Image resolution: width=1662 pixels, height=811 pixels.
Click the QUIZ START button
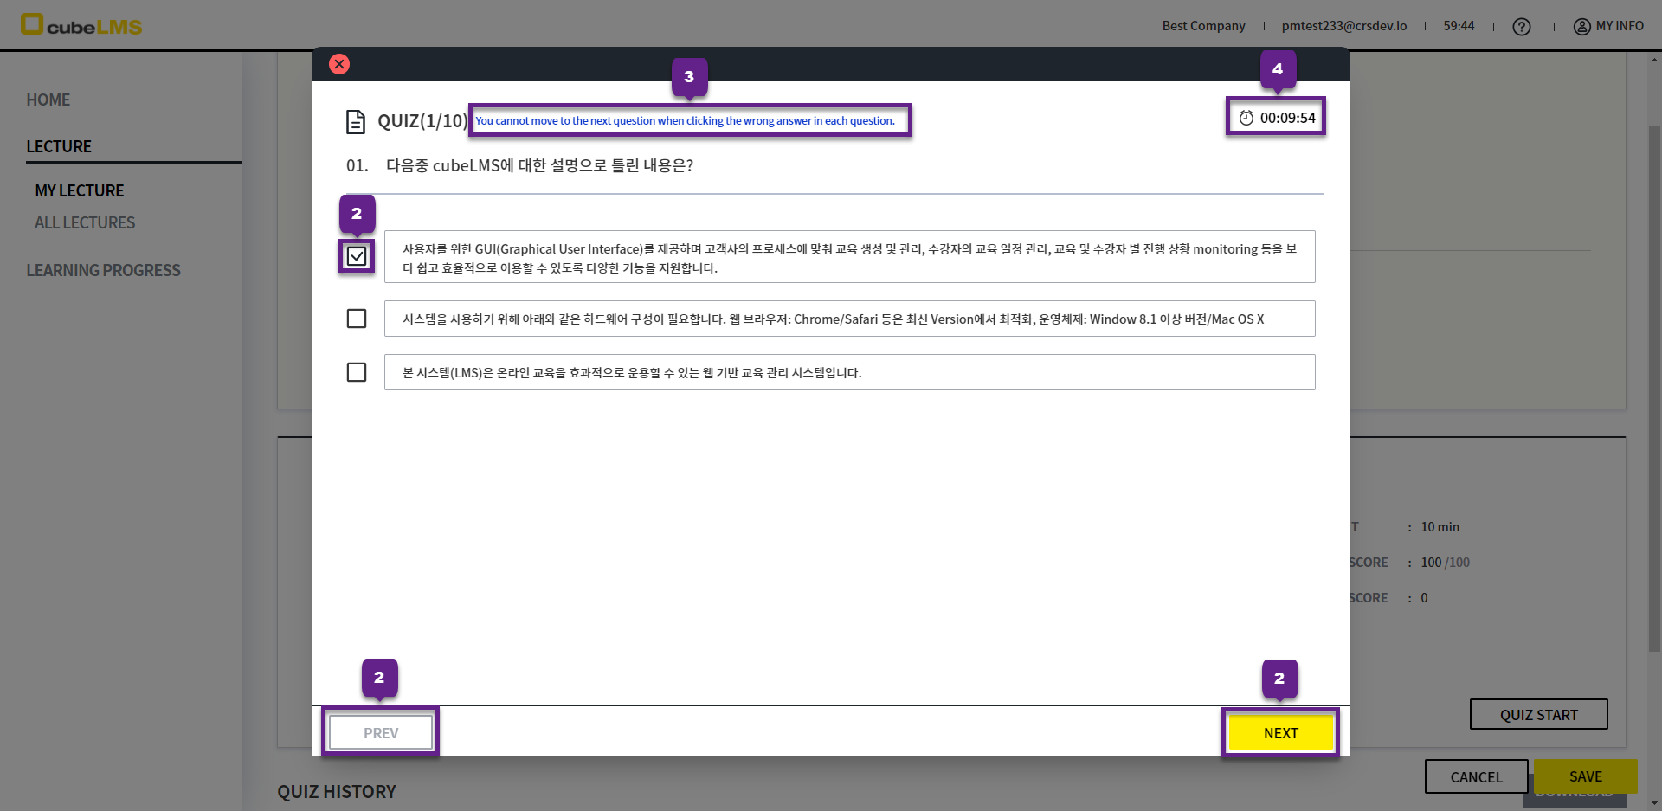pyautogui.click(x=1538, y=714)
